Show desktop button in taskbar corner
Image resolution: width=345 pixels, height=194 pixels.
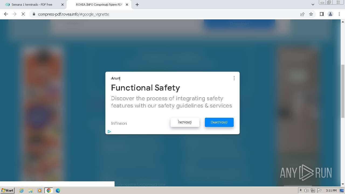click(342, 190)
